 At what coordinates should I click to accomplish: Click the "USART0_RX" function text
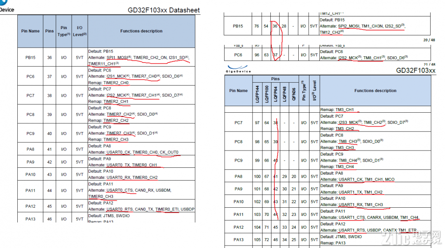click(x=118, y=177)
